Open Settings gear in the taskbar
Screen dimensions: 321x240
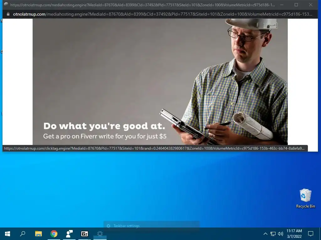[100, 234]
